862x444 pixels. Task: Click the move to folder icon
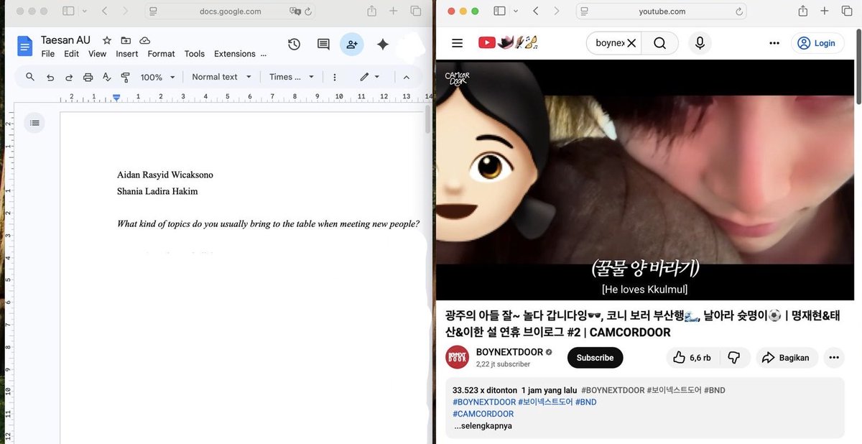(126, 40)
